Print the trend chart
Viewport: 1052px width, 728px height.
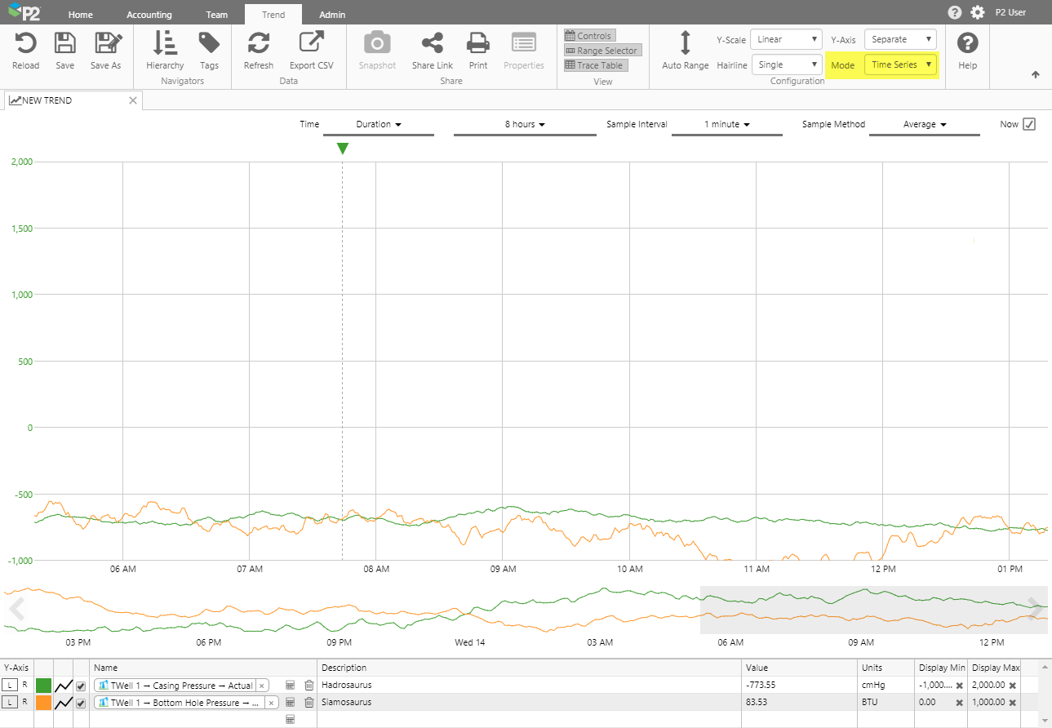(x=477, y=43)
